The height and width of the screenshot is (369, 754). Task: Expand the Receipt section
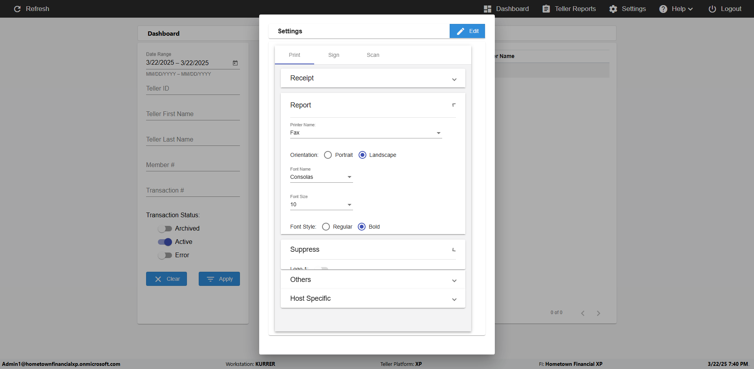coord(373,78)
